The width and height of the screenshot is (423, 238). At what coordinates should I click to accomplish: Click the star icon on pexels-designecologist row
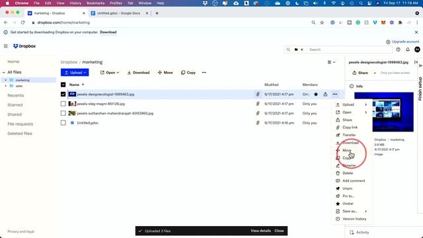[316, 94]
